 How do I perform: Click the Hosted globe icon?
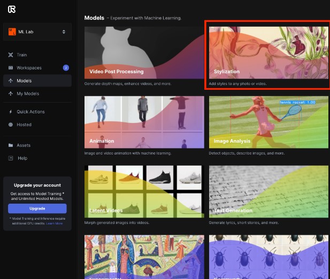point(11,125)
